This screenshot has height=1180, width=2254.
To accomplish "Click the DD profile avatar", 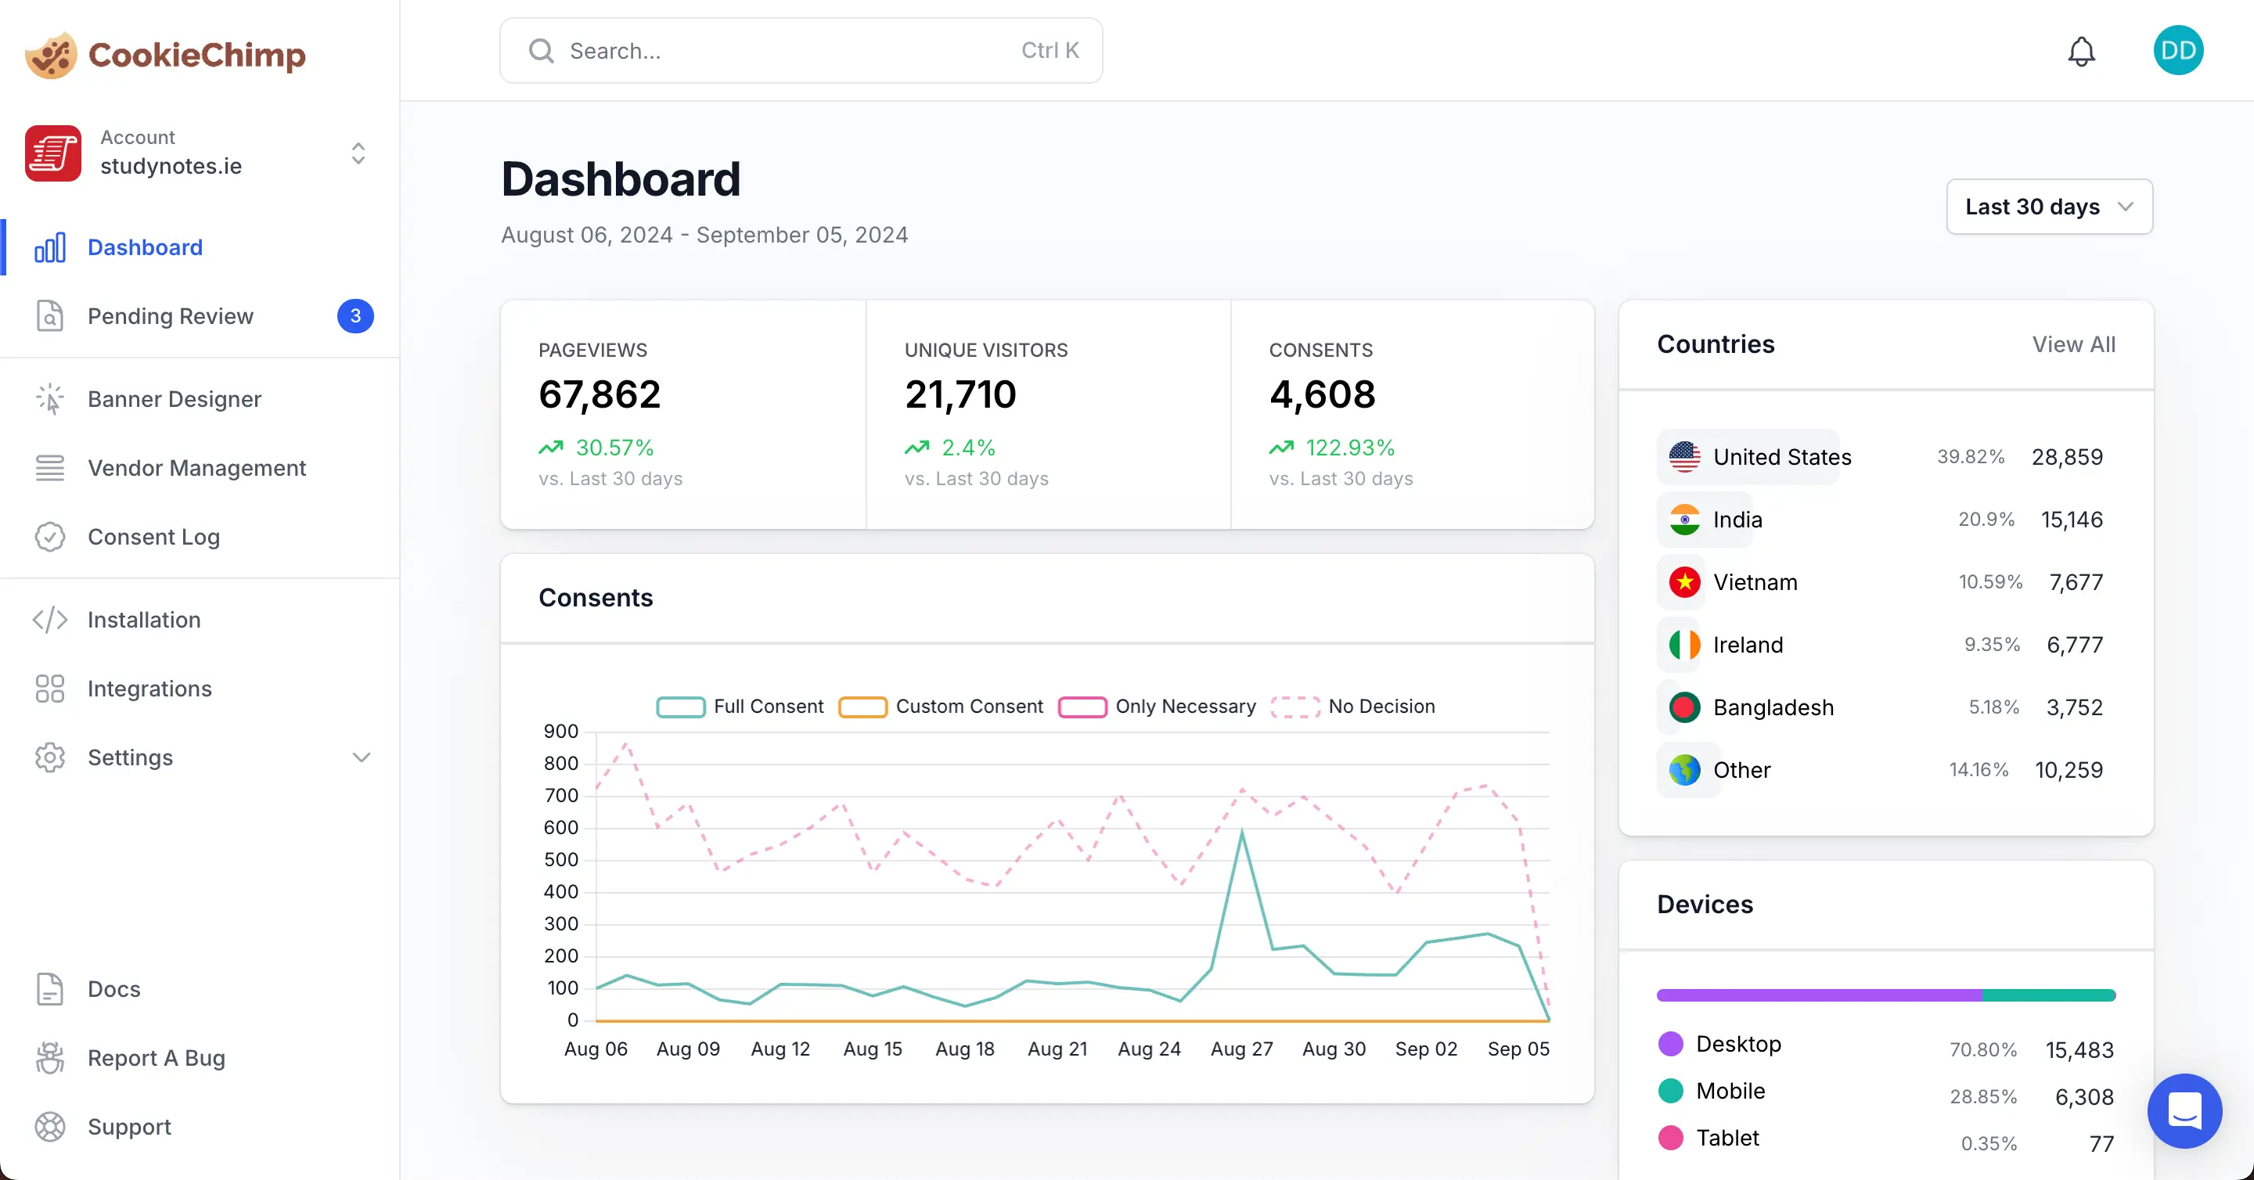I will coord(2179,50).
